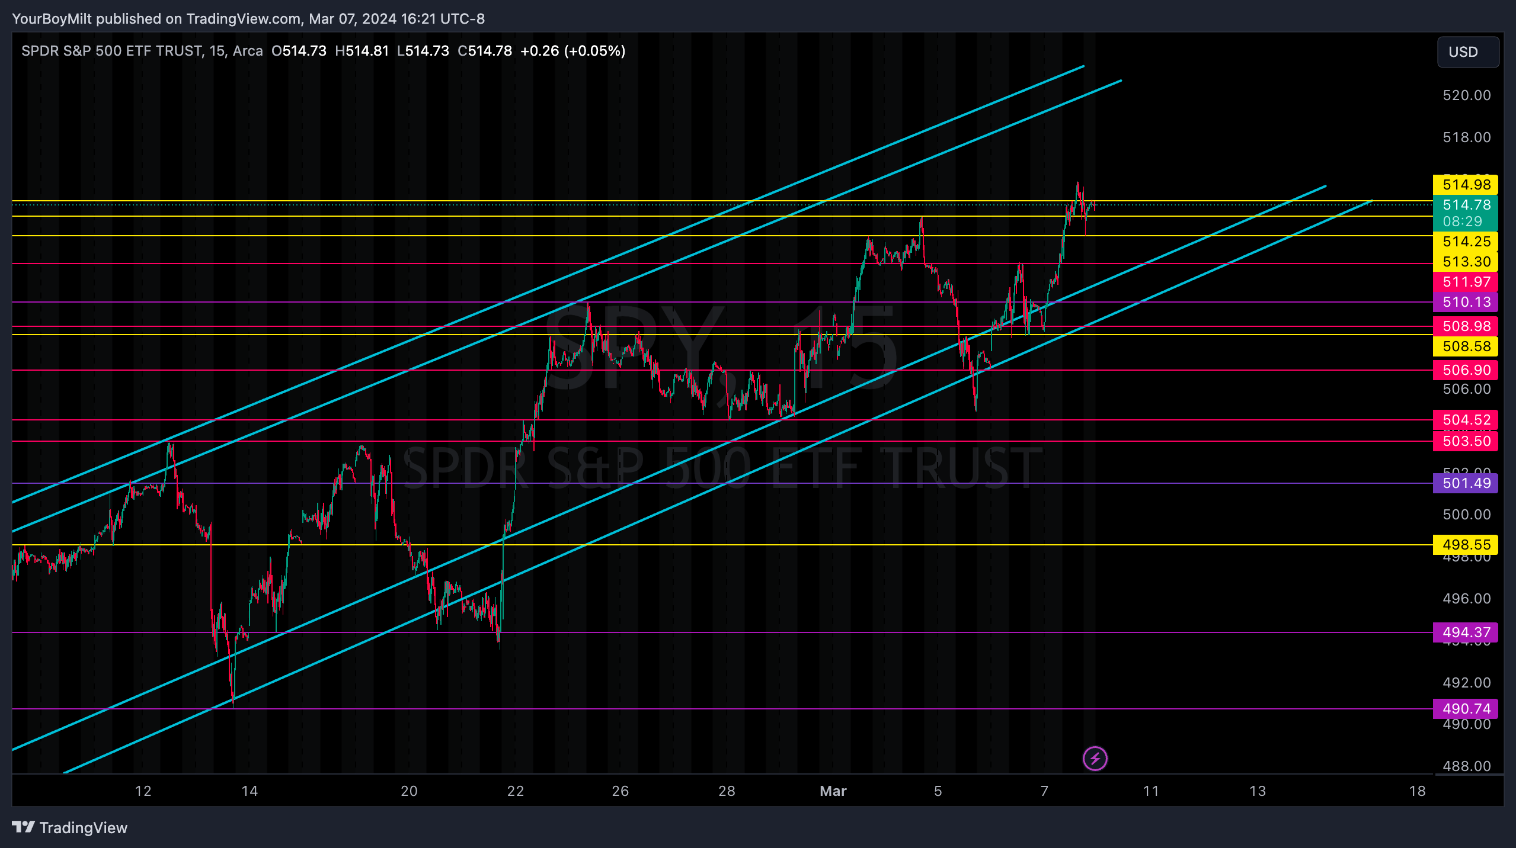Click the 13 date on time axis
Screen dimensions: 1516x848
(1257, 791)
